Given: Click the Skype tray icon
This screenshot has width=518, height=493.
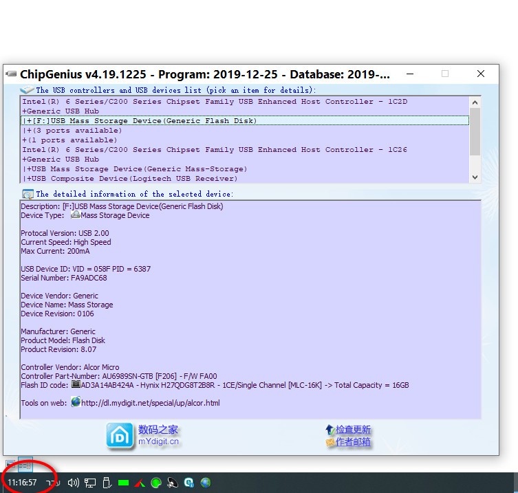Looking at the screenshot, I should 188,483.
